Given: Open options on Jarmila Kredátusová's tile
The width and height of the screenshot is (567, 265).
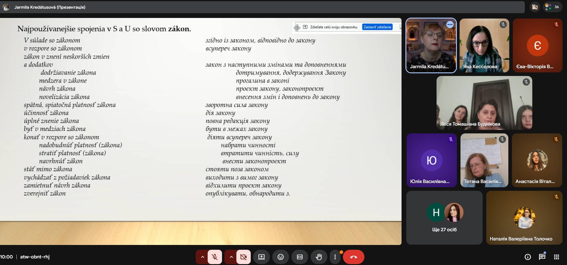Looking at the screenshot, I should click(x=450, y=25).
